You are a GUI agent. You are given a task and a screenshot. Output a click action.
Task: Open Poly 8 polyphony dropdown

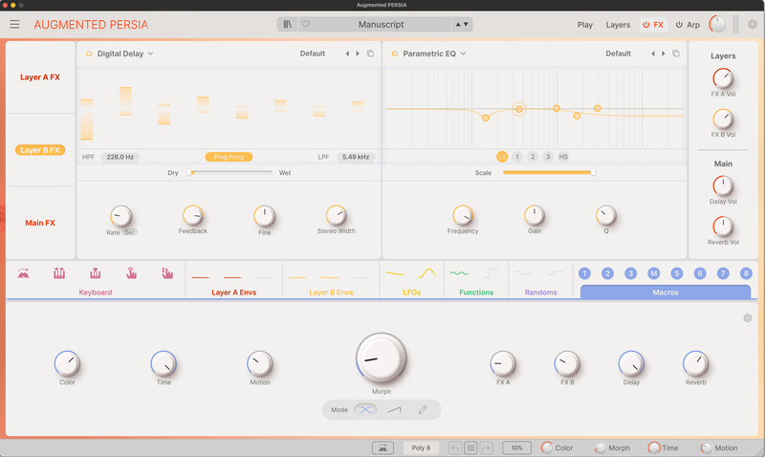click(x=421, y=447)
